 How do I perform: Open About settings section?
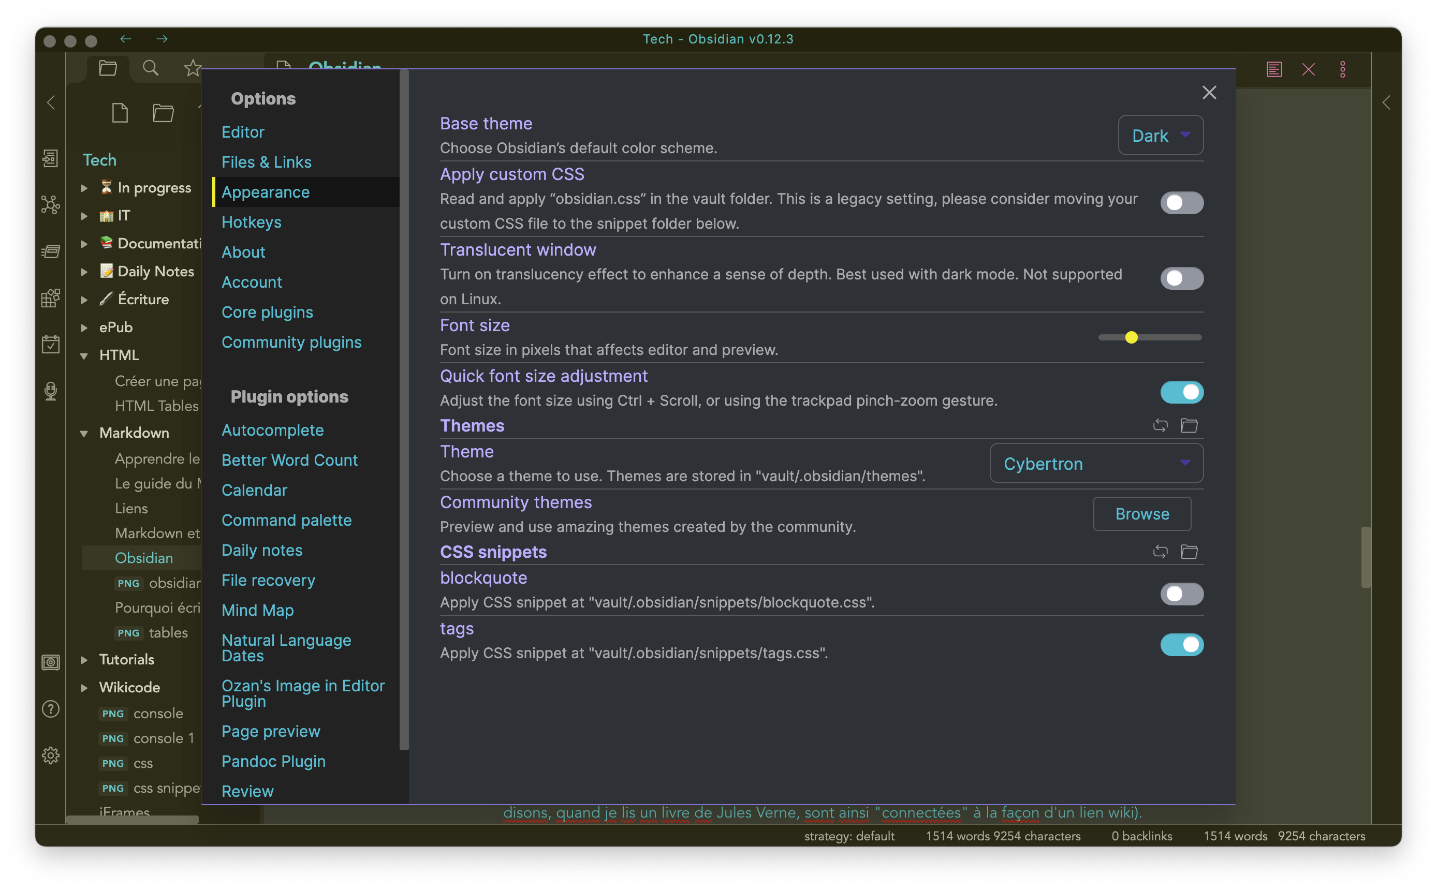[243, 252]
